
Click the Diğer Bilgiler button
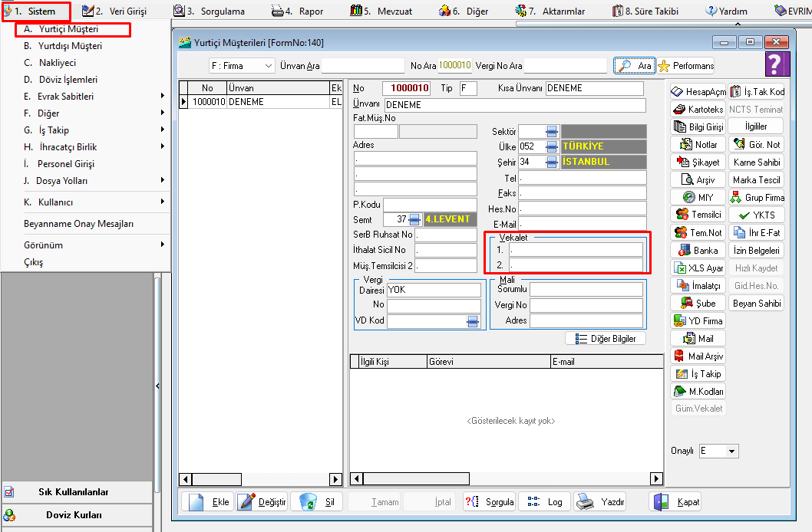(606, 339)
